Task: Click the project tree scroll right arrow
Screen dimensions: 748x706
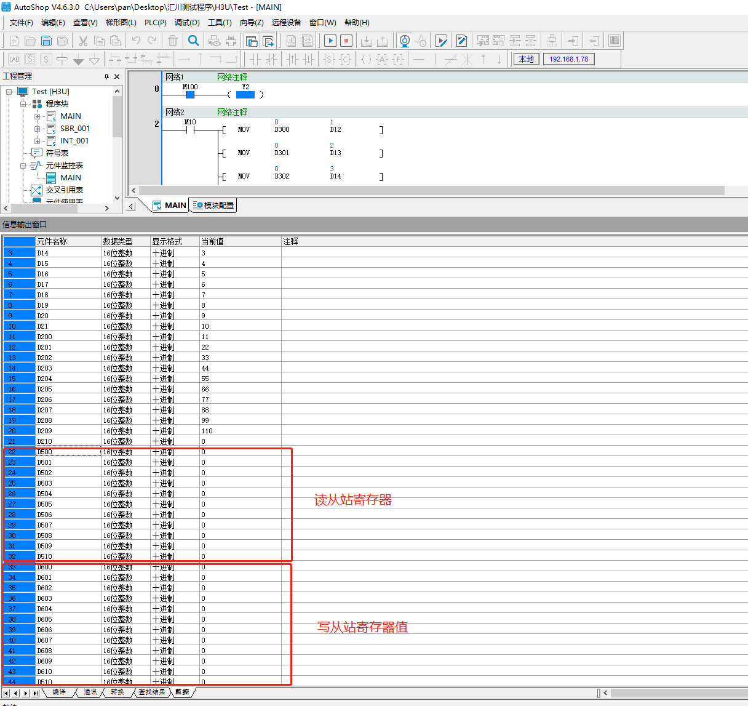Action: [x=106, y=208]
